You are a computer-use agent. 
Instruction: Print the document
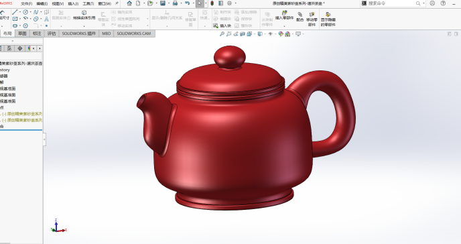(x=175, y=3)
